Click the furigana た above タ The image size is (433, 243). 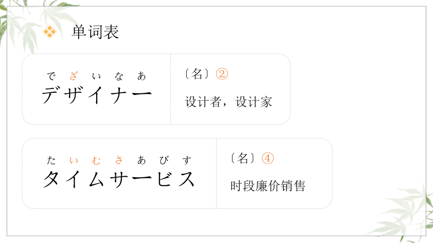click(51, 160)
